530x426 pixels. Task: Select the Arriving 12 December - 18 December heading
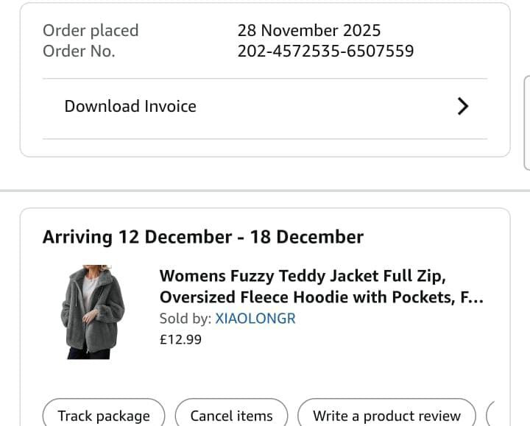tap(203, 237)
